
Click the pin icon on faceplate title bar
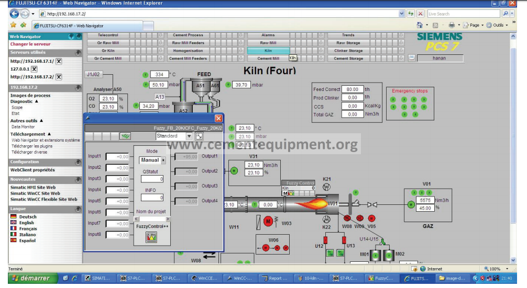[87, 118]
